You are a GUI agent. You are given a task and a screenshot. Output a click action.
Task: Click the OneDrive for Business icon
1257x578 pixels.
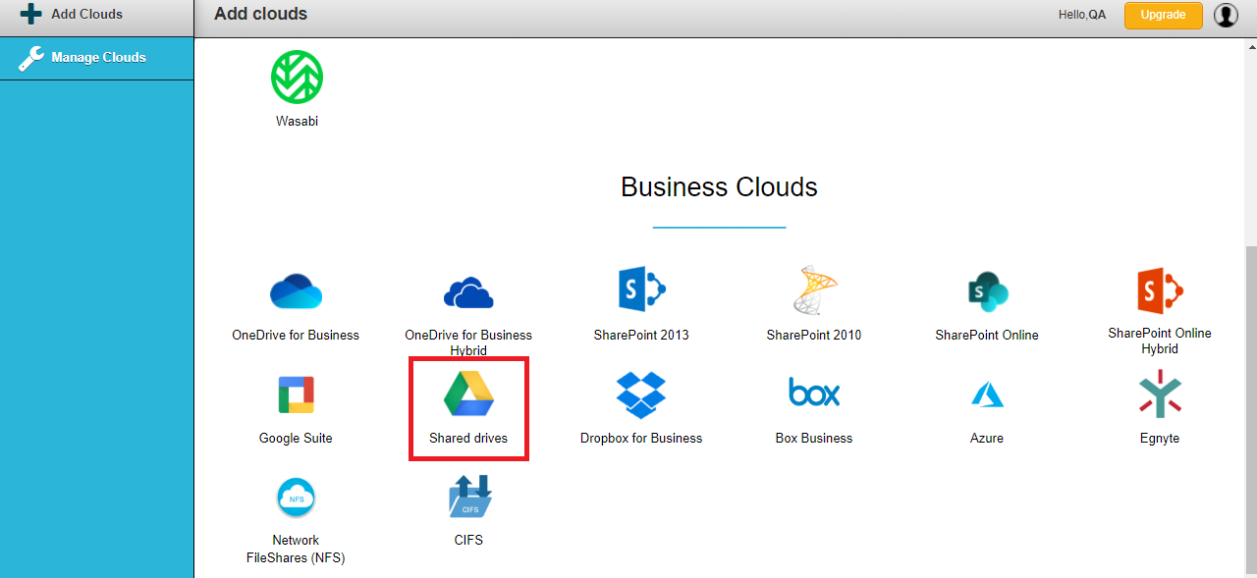pos(296,290)
